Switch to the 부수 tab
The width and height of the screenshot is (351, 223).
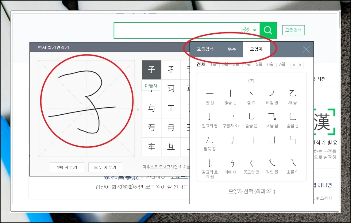tap(232, 49)
